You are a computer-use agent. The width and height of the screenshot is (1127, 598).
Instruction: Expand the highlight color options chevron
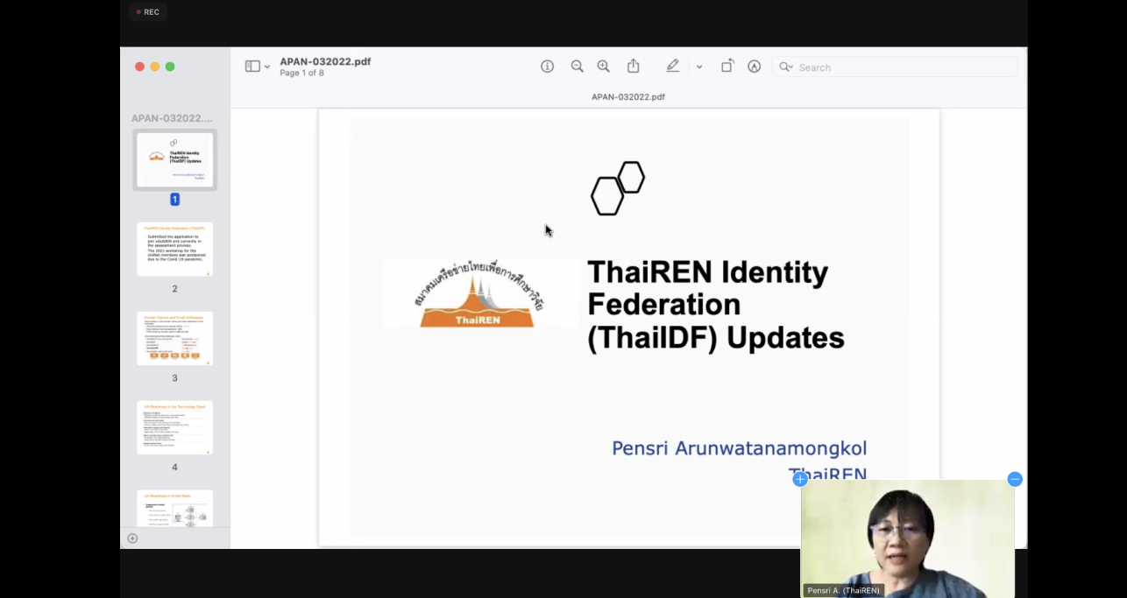tap(699, 67)
